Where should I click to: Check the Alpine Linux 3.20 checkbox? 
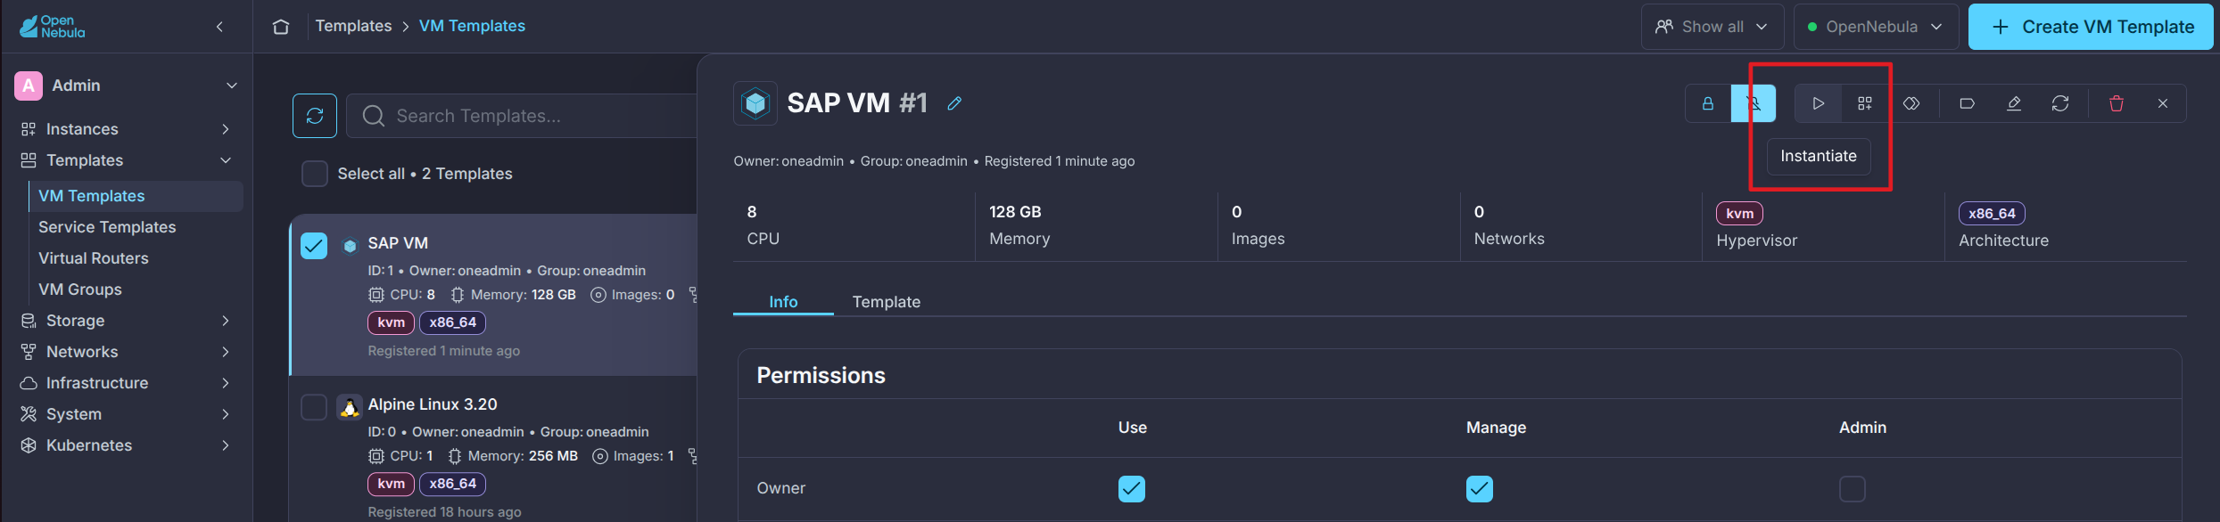click(x=314, y=407)
